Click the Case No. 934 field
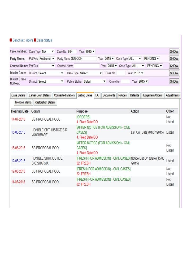The width and height of the screenshot is (191, 255). coord(72,51)
